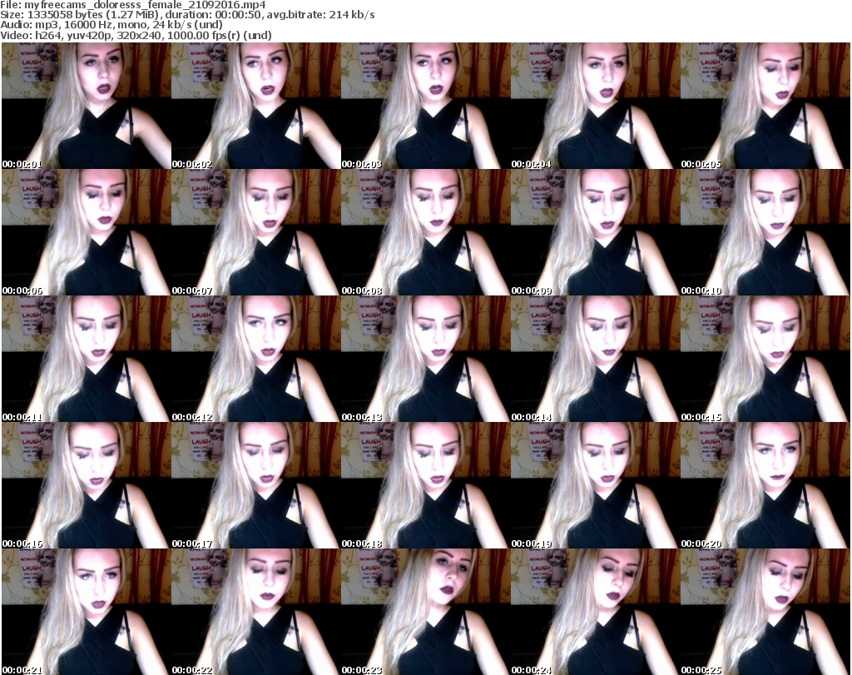This screenshot has height=675, width=852.
Task: Select the frame labeled 00:00:16
Action: click(x=86, y=485)
